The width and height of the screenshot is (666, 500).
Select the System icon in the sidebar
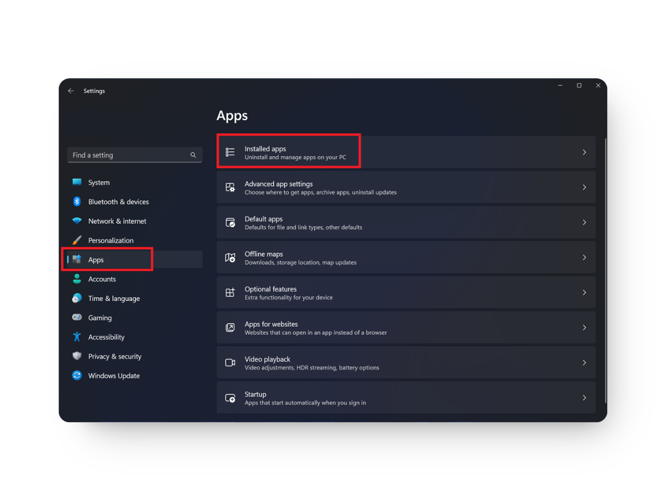coord(77,182)
